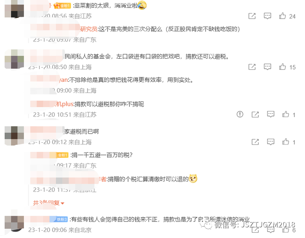Report the 捐款可以避税那你咋不捐呢 reply
This screenshot has width=305, height=238.
coord(240,114)
